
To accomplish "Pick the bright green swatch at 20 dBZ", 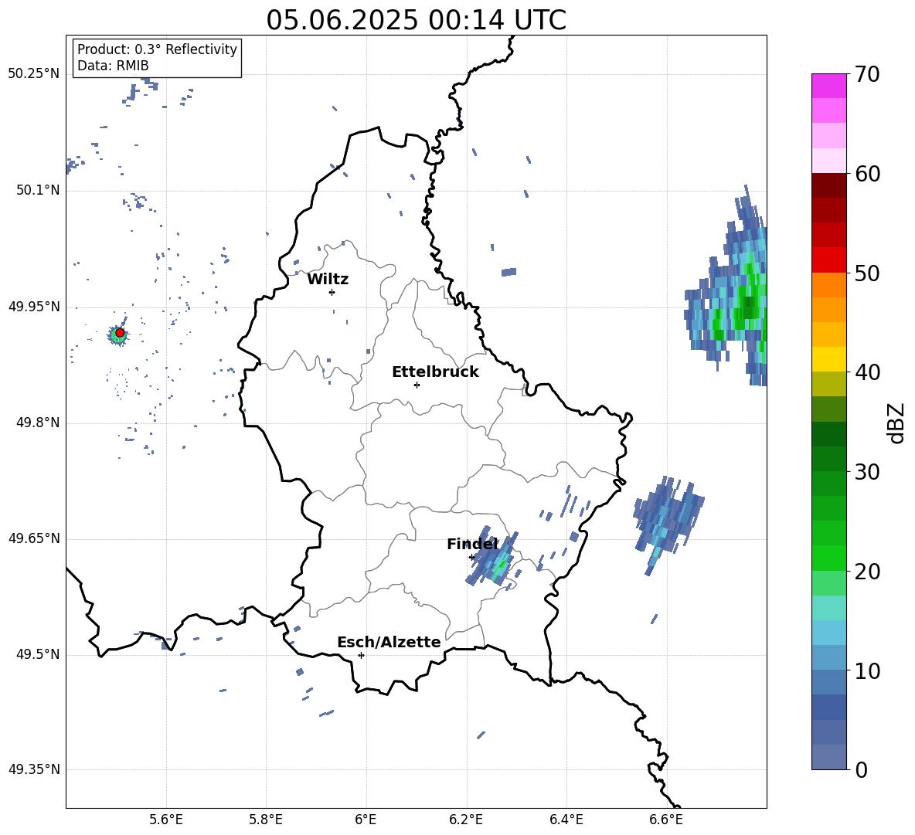I will click(x=828, y=558).
